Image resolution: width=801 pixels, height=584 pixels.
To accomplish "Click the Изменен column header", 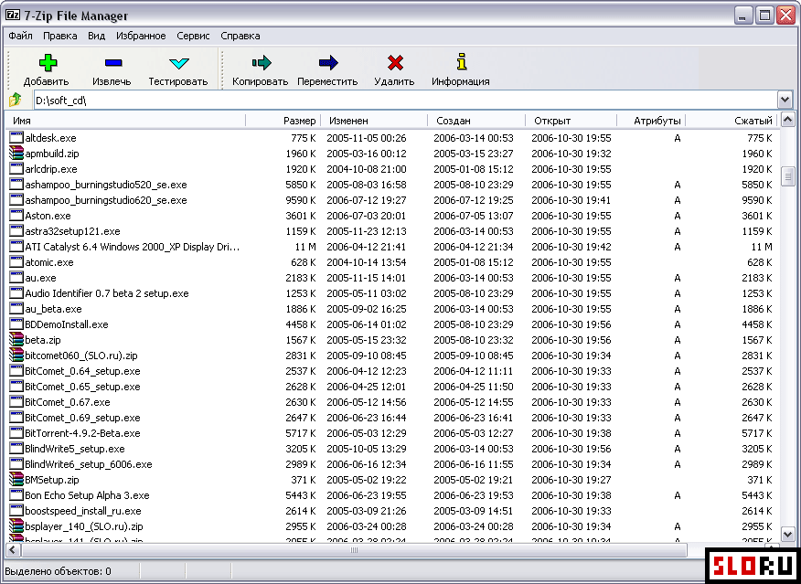I will [348, 121].
